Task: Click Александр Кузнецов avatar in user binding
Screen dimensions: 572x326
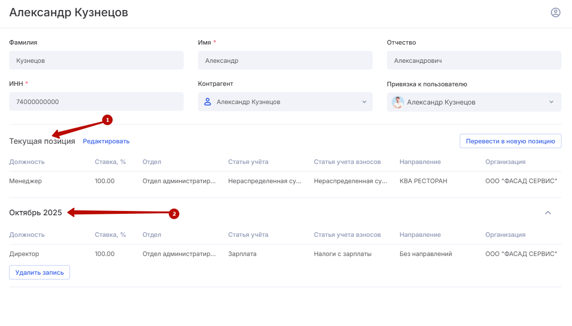Action: pos(398,102)
